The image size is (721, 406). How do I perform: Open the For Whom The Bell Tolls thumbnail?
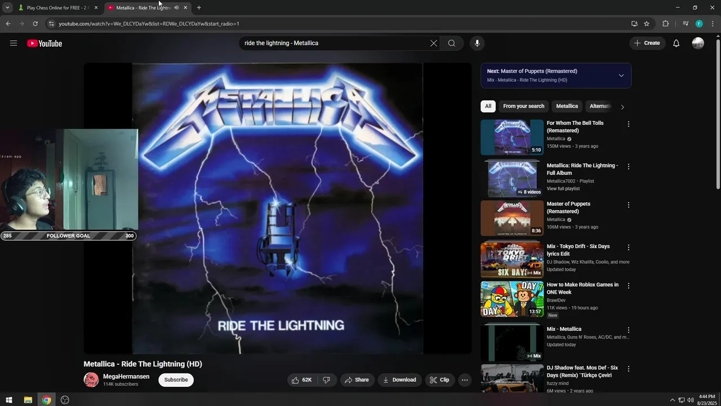[512, 137]
